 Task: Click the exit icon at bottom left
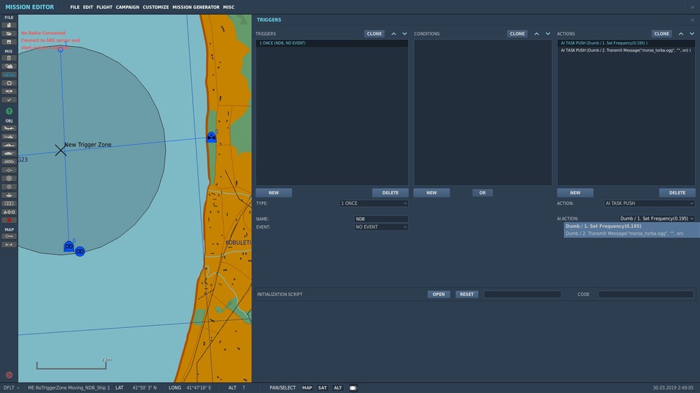coord(9,375)
